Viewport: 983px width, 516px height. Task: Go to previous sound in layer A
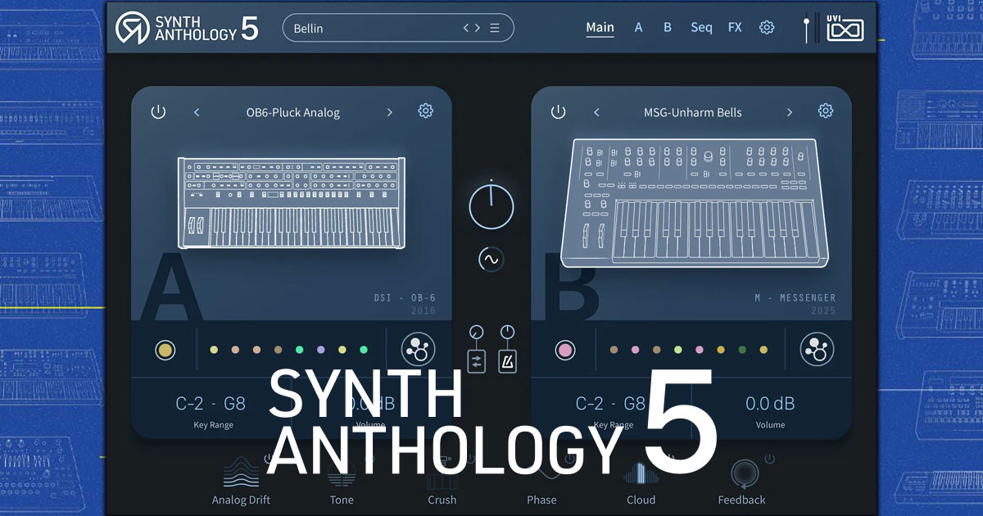197,112
